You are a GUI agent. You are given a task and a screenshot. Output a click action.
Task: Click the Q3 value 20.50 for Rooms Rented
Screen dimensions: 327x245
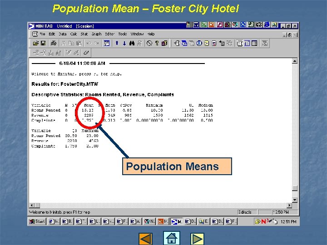coord(71,136)
